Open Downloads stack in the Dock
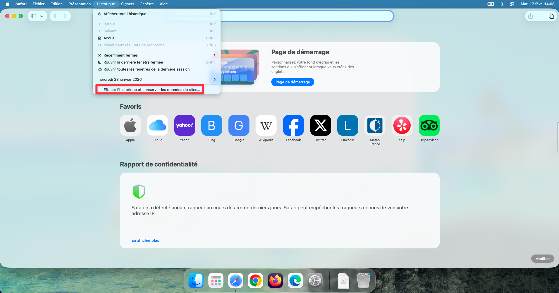The width and height of the screenshot is (559, 293). tap(344, 281)
